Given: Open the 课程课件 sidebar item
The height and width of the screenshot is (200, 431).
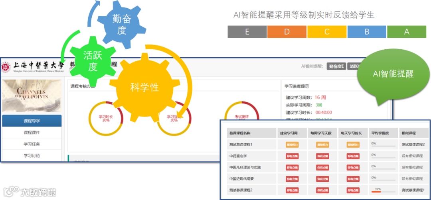Looking at the screenshot, I should pos(32,132).
